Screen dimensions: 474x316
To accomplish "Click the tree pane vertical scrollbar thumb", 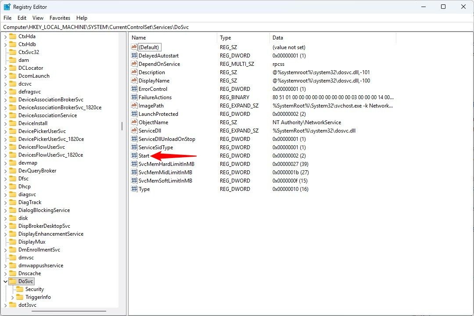I will click(x=122, y=126).
